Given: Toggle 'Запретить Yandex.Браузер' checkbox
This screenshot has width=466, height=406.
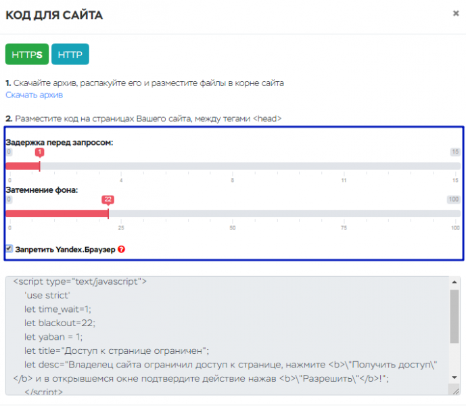Looking at the screenshot, I should click(x=9, y=248).
